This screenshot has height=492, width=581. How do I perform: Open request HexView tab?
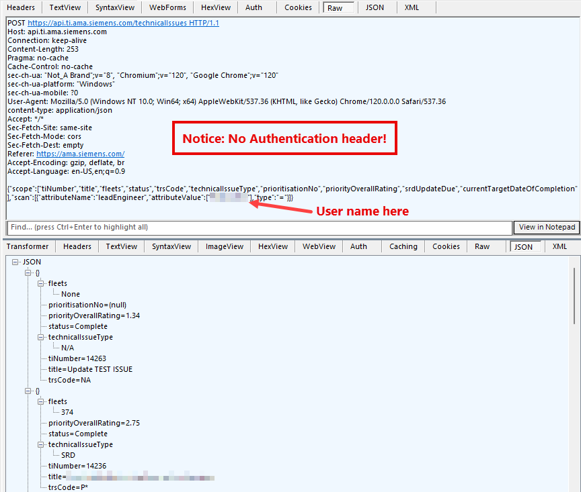216,7
